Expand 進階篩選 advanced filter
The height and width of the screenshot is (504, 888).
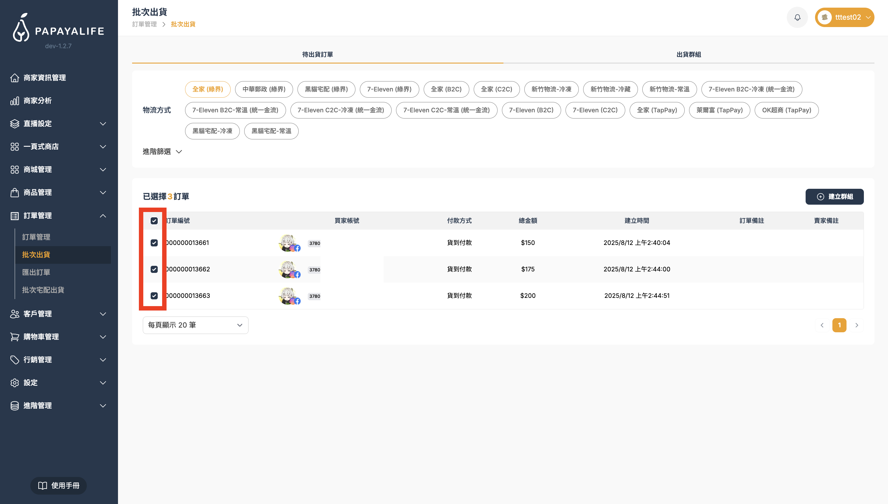(x=162, y=151)
